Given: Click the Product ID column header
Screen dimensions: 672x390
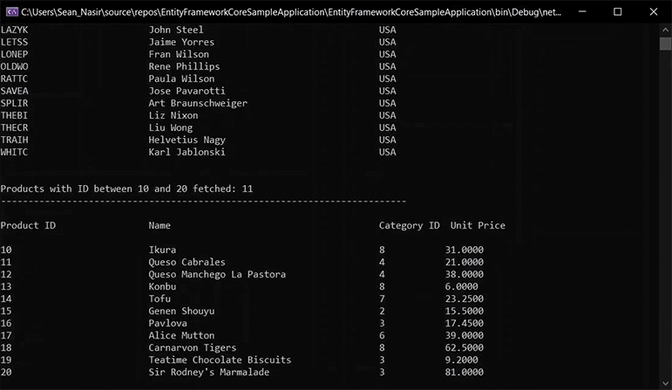Looking at the screenshot, I should pyautogui.click(x=28, y=225).
